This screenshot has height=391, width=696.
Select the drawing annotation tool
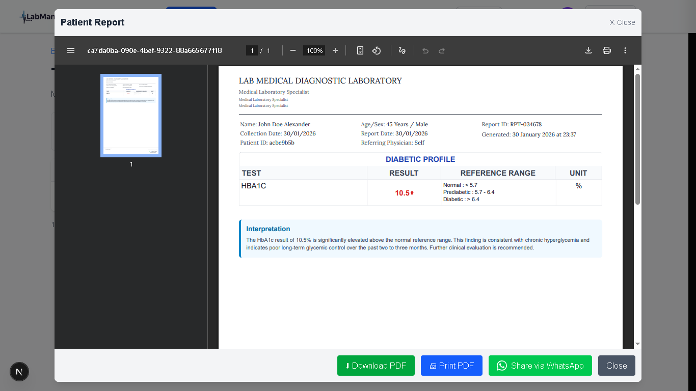click(x=402, y=50)
